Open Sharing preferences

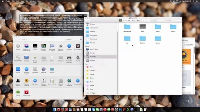[x=52, y=70]
